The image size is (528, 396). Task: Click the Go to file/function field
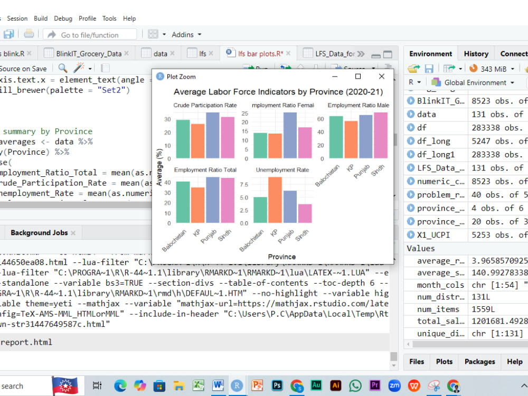click(90, 34)
